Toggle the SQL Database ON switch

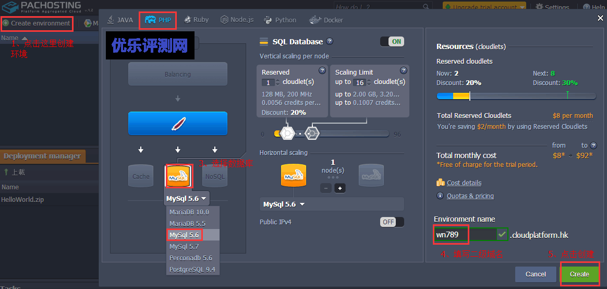[x=392, y=42]
